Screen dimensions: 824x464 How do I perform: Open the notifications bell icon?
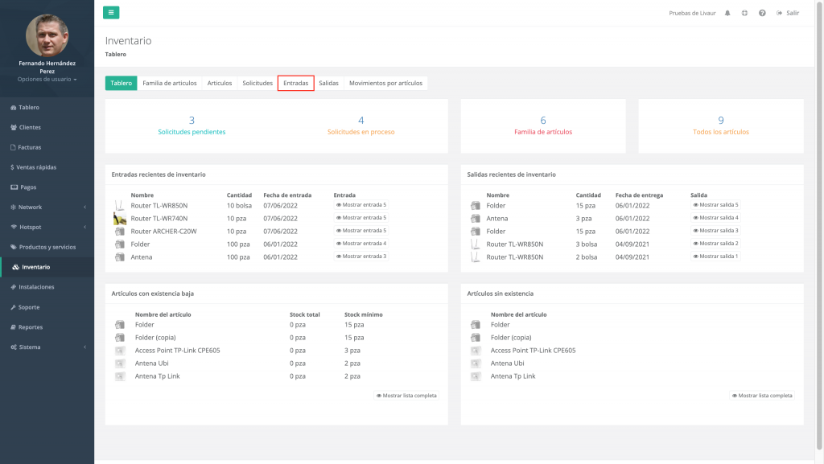[727, 13]
